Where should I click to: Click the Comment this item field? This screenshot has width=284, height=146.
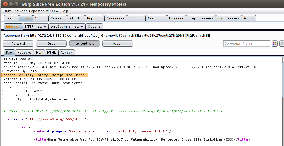click(247, 43)
